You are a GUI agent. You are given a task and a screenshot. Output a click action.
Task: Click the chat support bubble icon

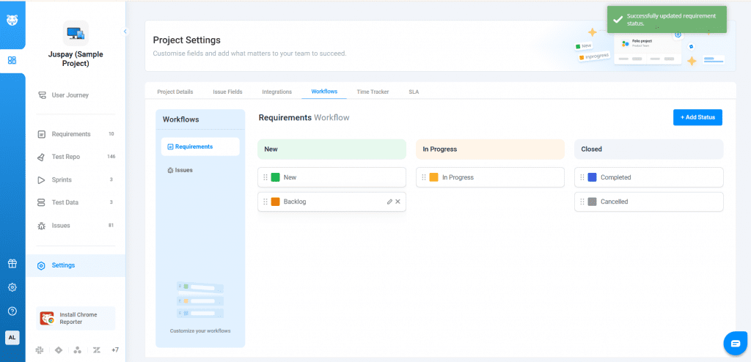click(x=733, y=342)
